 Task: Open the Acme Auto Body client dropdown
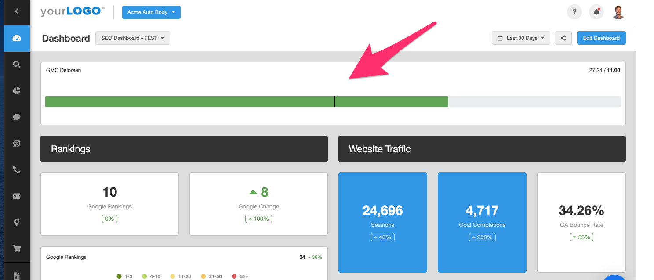coord(151,12)
